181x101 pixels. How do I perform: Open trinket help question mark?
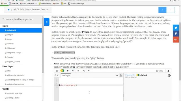[x=78, y=71]
